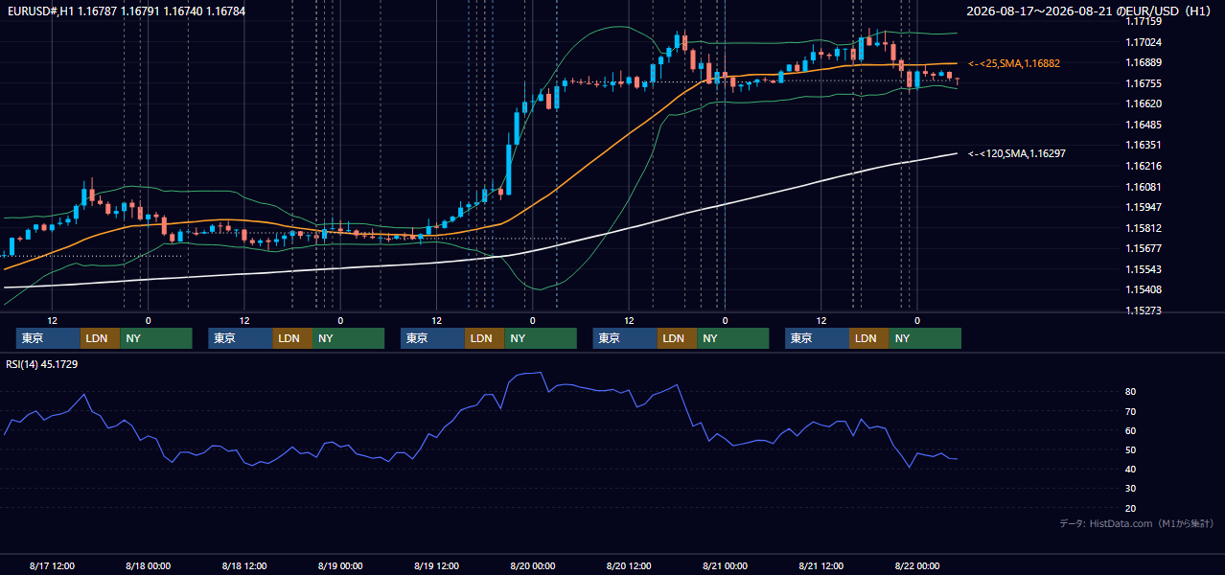Select the 1.16081 price tick

1144,187
